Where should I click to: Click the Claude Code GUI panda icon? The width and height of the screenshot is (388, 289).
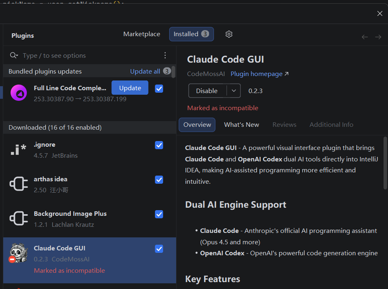19,253
